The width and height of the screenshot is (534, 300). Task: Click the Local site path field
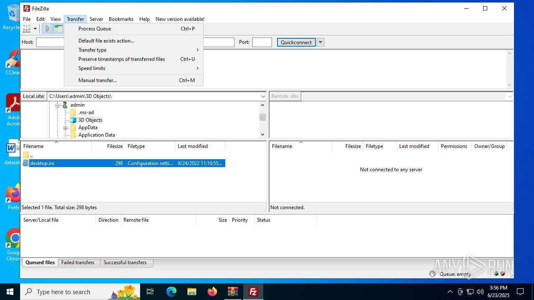(153, 96)
